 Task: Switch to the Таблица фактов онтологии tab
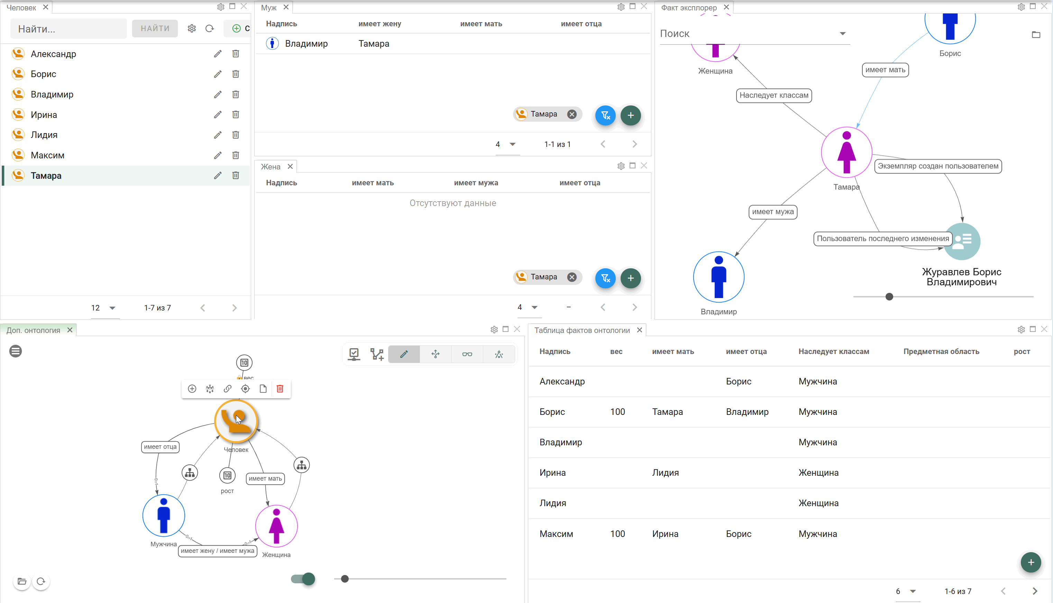(582, 330)
